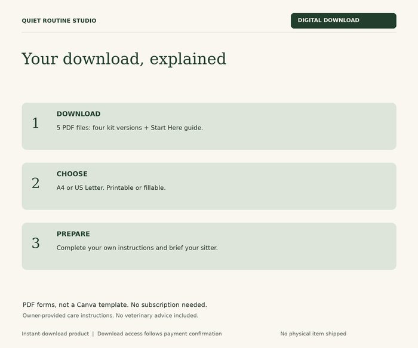Image resolution: width=418 pixels, height=348 pixels.
Task: Click 'Complete your own instructions and brief your sitter.'
Action: tap(137, 248)
